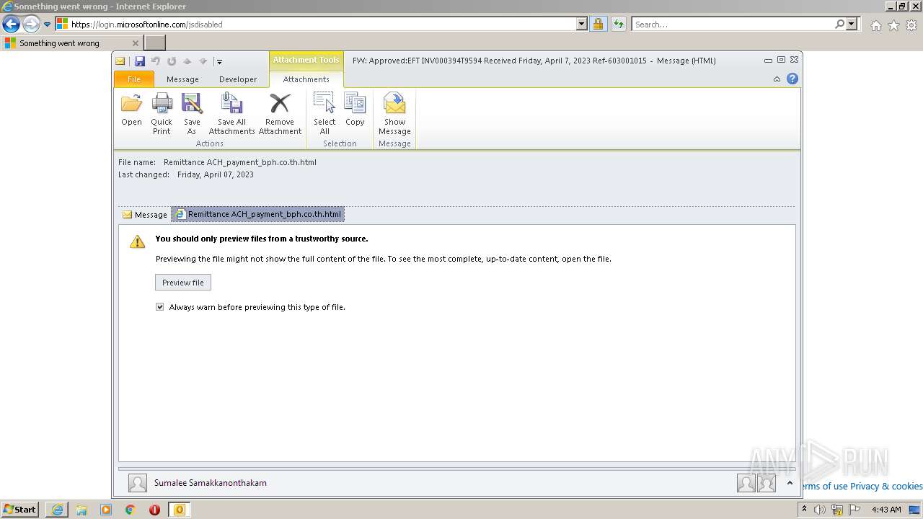Click the Opera taskbar icon
The image size is (923, 519).
(x=154, y=510)
